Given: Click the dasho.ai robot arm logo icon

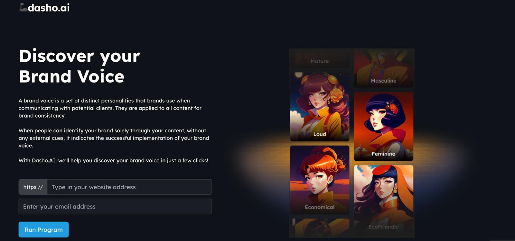Looking at the screenshot, I should (x=23, y=7).
